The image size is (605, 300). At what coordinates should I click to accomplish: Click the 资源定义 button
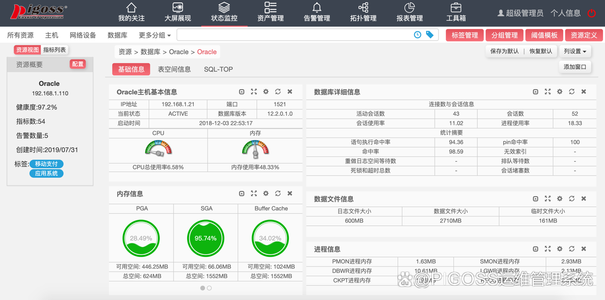click(x=584, y=35)
